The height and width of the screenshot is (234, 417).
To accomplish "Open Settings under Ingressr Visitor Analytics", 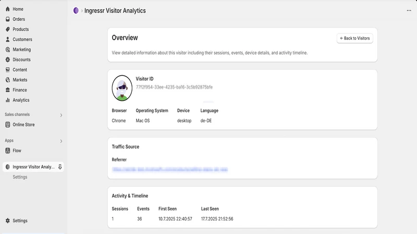I will click(x=20, y=177).
